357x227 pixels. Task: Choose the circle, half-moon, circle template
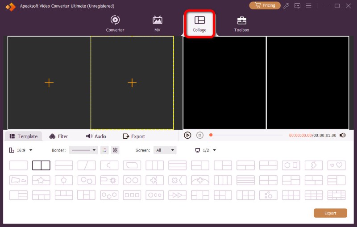155,195
